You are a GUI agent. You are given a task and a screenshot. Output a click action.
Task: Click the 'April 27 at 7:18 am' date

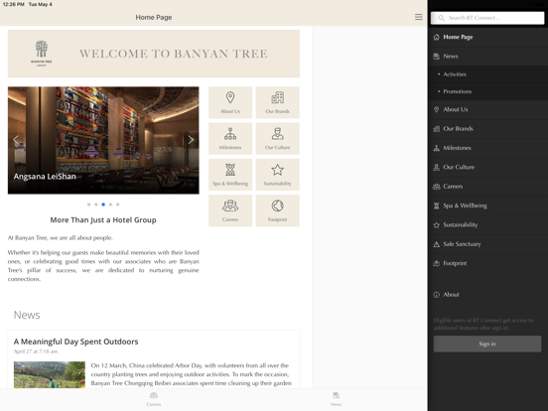pos(36,351)
